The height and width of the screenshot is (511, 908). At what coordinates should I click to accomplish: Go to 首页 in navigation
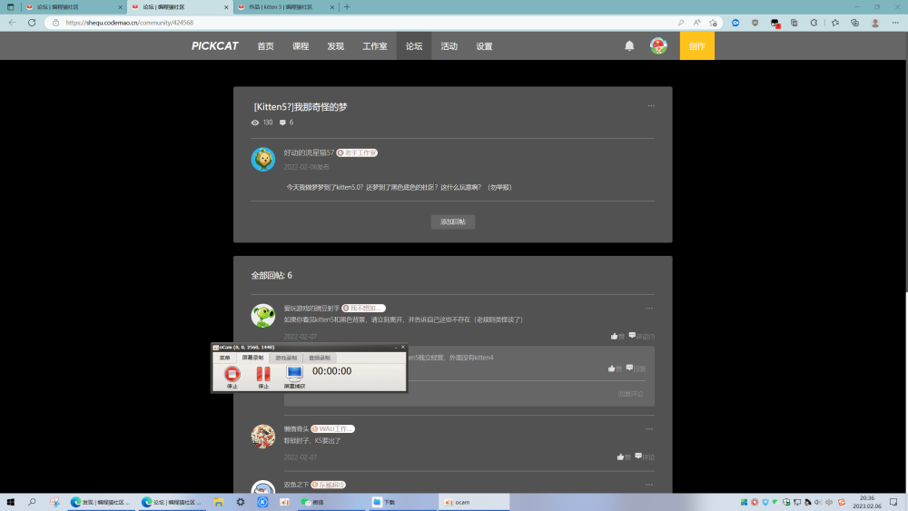pos(265,46)
